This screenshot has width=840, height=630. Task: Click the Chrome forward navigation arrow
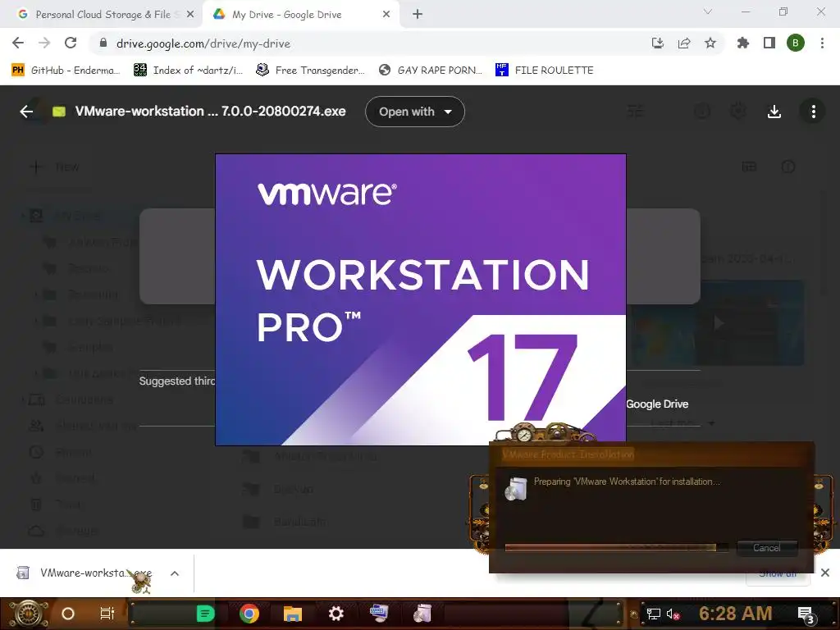point(44,43)
